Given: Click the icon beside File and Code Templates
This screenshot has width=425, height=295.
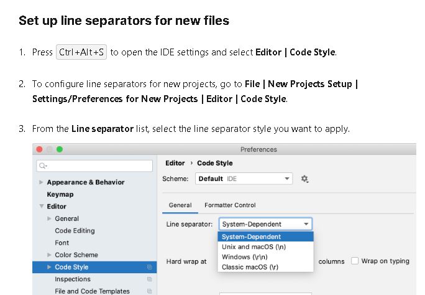Looking at the screenshot, I should (149, 291).
